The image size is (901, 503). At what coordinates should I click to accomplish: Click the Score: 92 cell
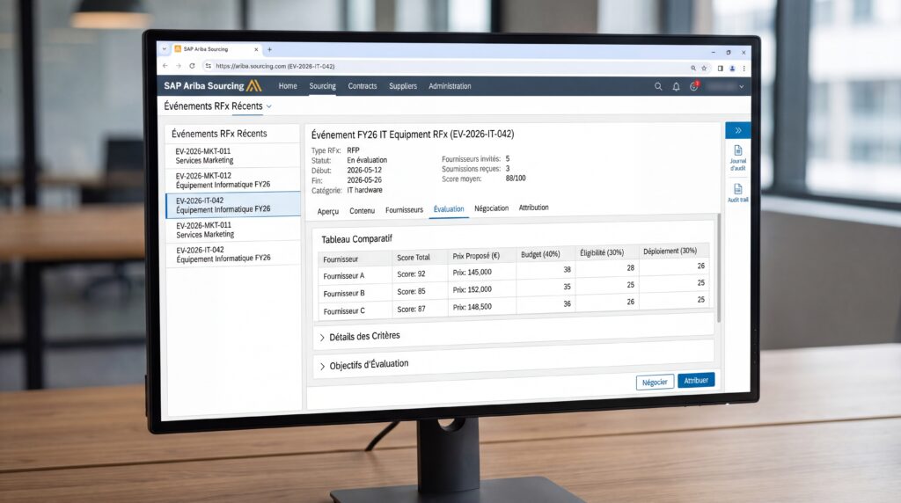click(411, 273)
